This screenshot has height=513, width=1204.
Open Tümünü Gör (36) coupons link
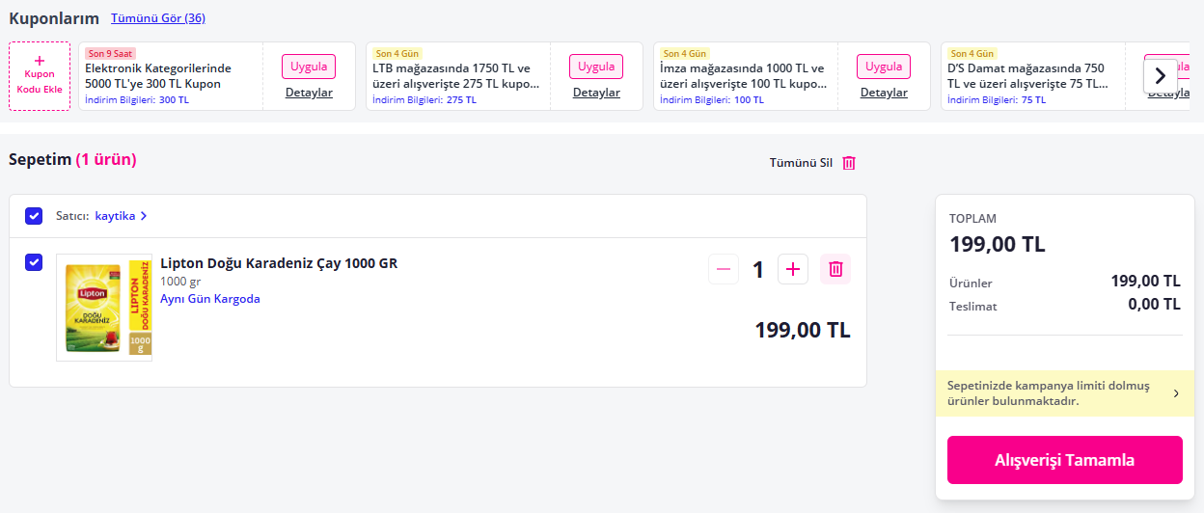(158, 18)
